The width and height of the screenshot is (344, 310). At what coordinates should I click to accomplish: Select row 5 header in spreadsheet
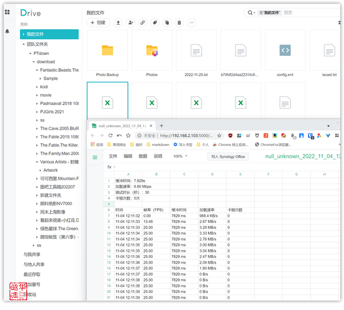pos(109,204)
